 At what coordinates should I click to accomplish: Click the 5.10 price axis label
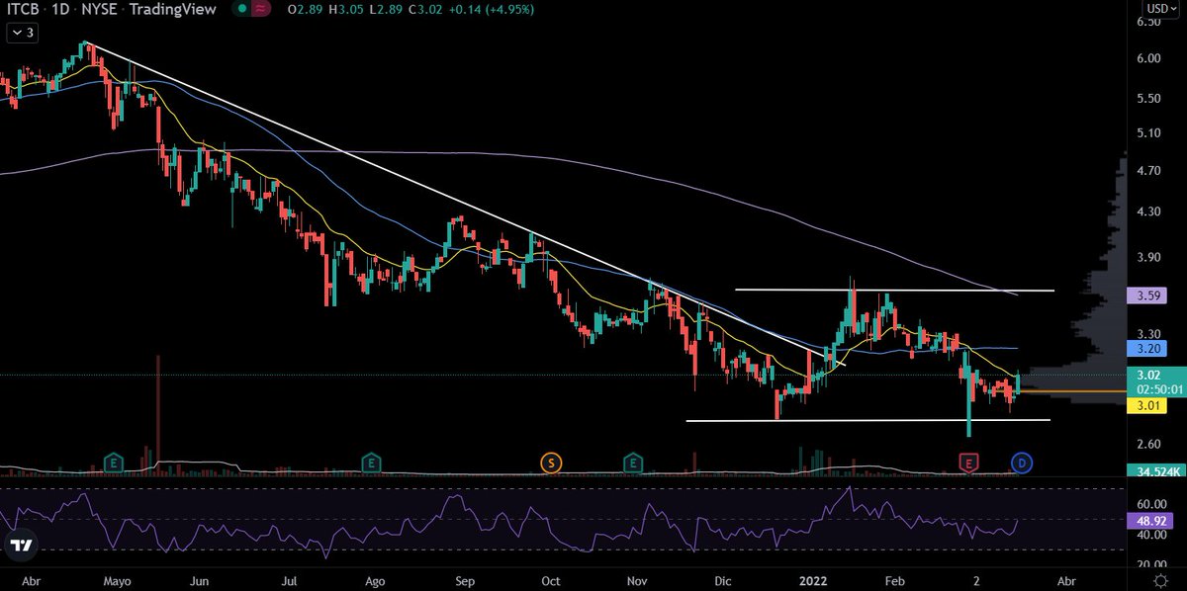pyautogui.click(x=1148, y=132)
